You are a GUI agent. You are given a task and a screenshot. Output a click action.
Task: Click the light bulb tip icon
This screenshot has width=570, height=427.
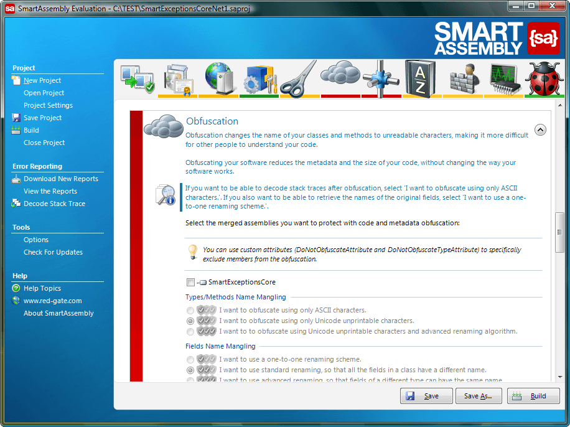point(193,252)
